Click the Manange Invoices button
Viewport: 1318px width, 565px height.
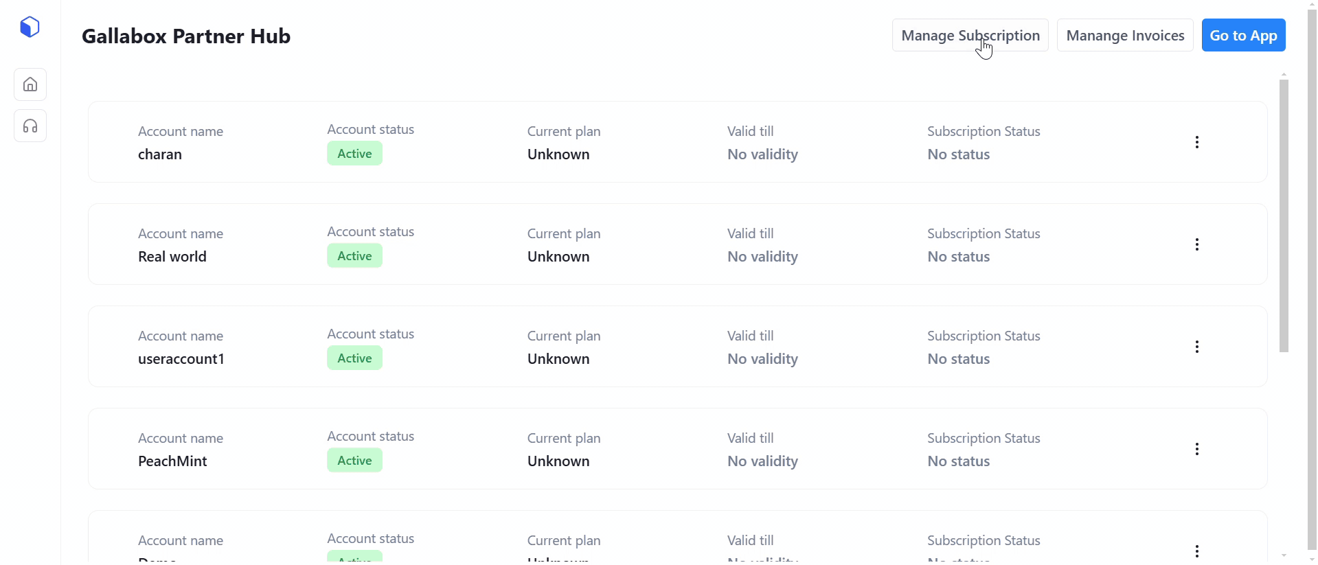point(1124,35)
